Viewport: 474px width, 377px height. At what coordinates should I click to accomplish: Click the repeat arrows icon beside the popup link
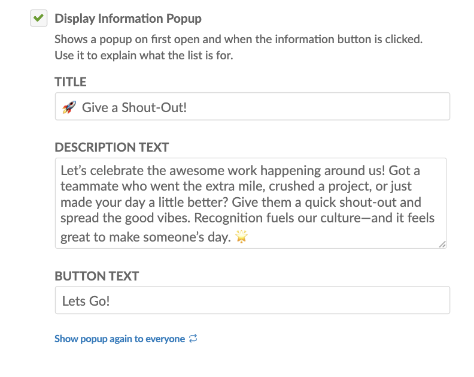coord(193,339)
